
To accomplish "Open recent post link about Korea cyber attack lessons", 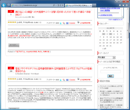I will tap(112, 93).
